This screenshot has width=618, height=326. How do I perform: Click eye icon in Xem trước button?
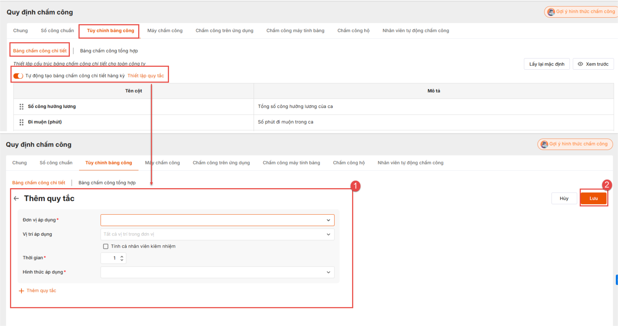point(580,64)
